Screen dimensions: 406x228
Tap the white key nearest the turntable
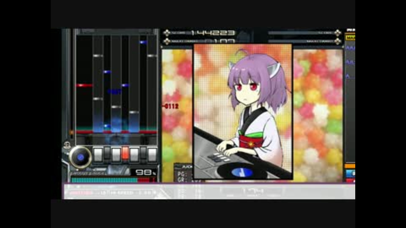coord(98,155)
